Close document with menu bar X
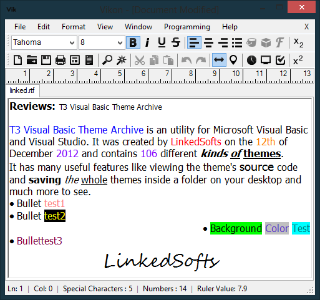320x300 pixels. tap(306, 27)
